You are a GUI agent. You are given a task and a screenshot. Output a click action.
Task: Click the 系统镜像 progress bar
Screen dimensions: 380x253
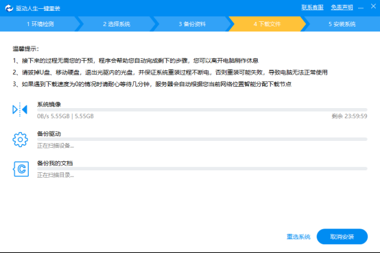(202, 109)
